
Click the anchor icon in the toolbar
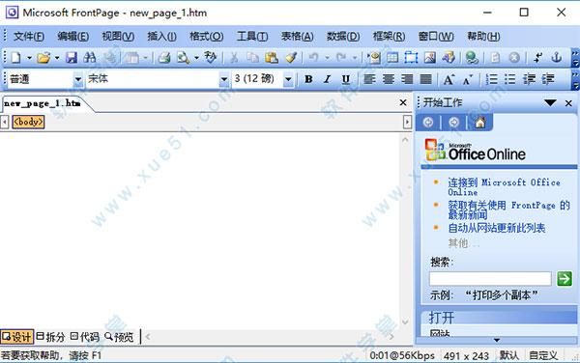pos(557,58)
